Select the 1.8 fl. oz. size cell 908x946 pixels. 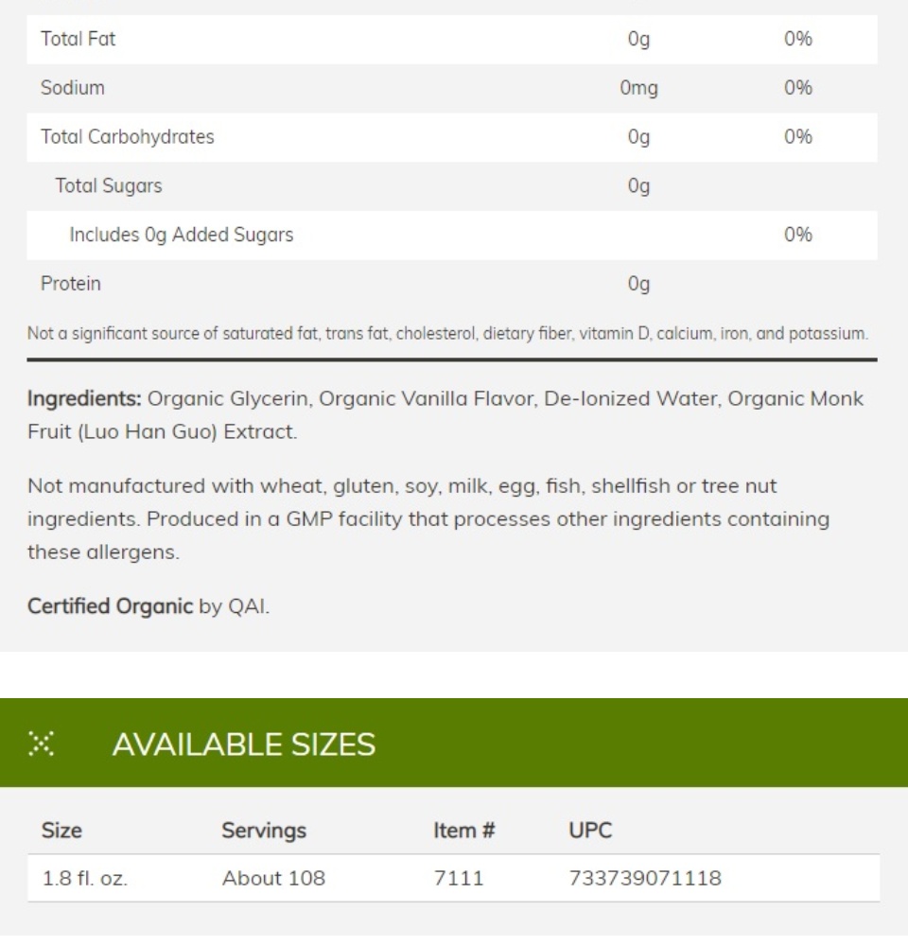tap(84, 878)
